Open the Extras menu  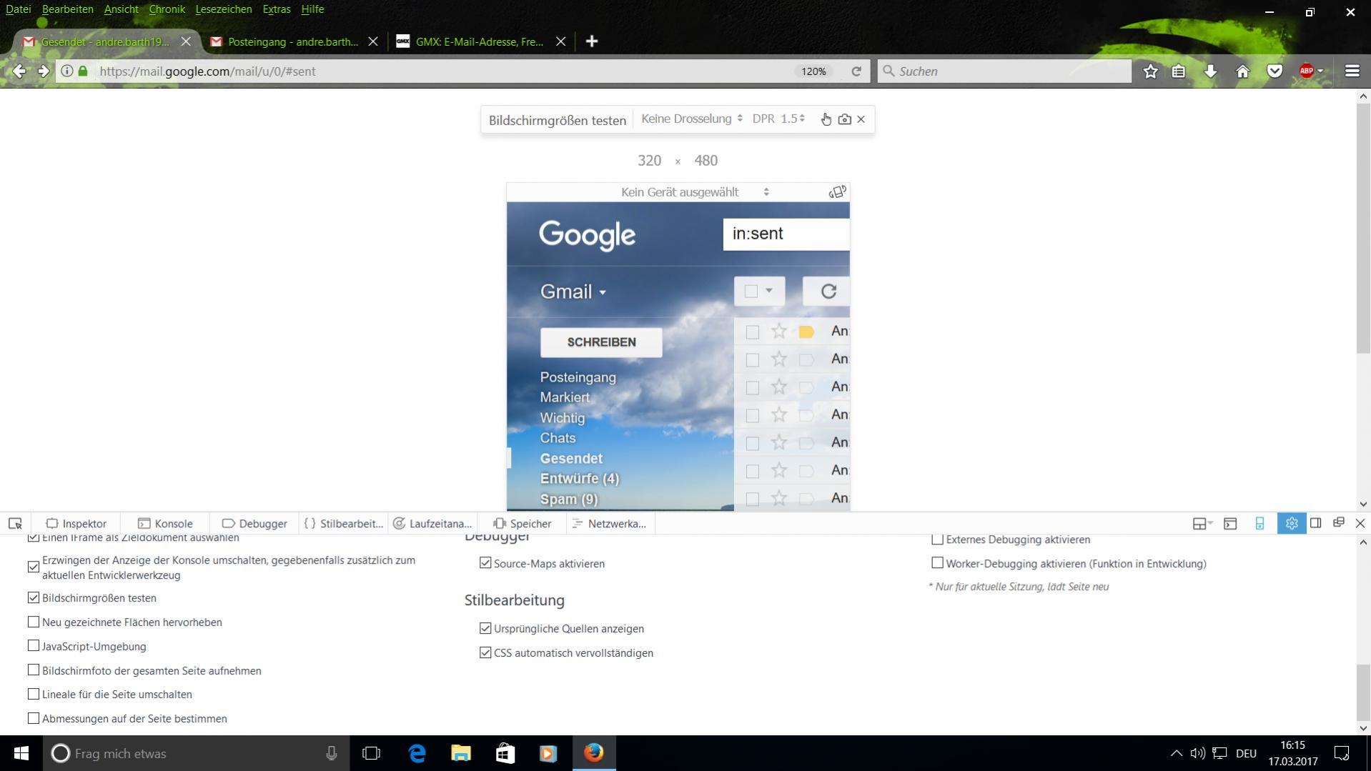point(276,9)
